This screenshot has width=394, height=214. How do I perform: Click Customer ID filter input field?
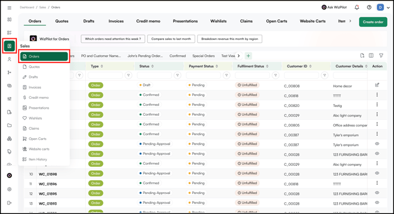coord(301,75)
